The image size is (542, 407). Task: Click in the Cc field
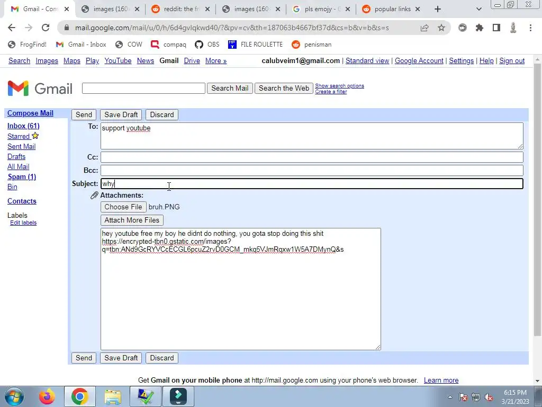click(312, 157)
